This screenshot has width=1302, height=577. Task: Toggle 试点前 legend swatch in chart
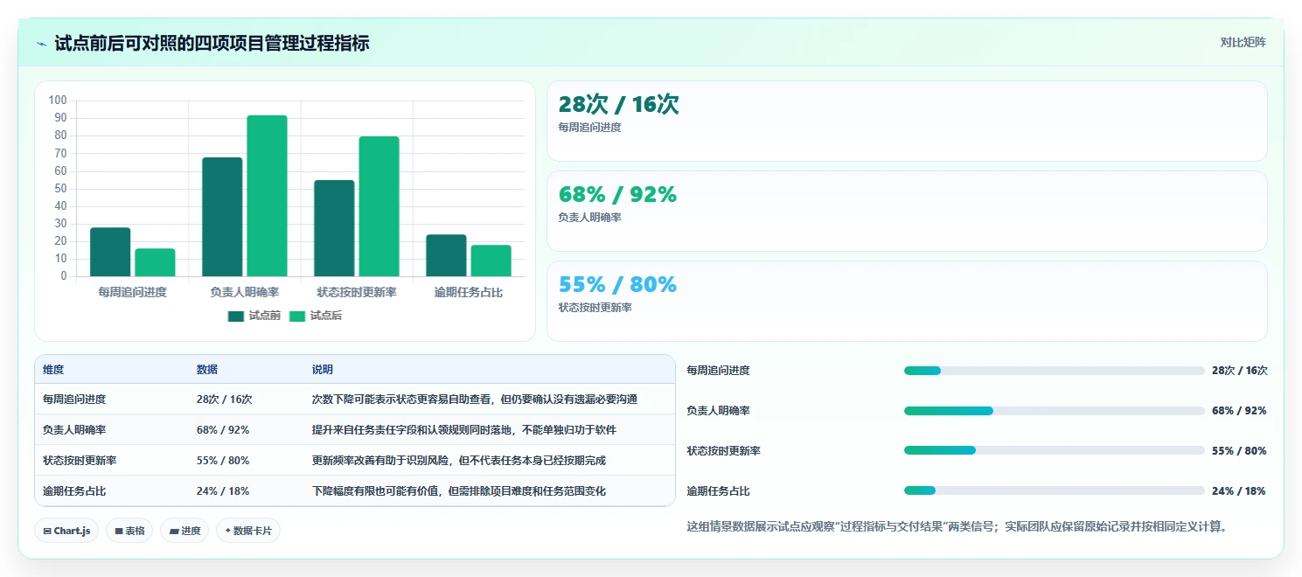coord(236,316)
